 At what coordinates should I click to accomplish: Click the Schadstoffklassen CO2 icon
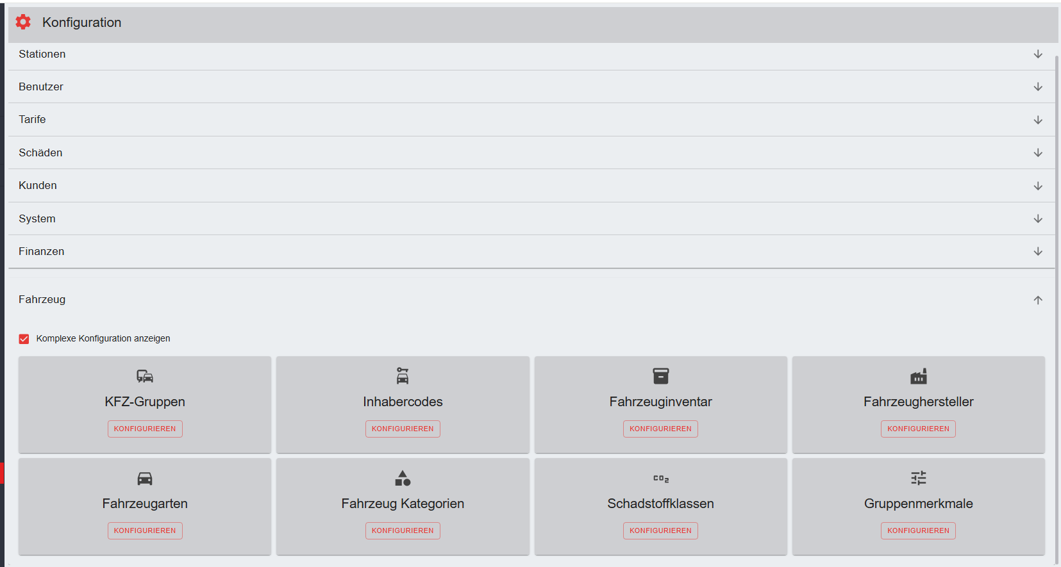660,478
